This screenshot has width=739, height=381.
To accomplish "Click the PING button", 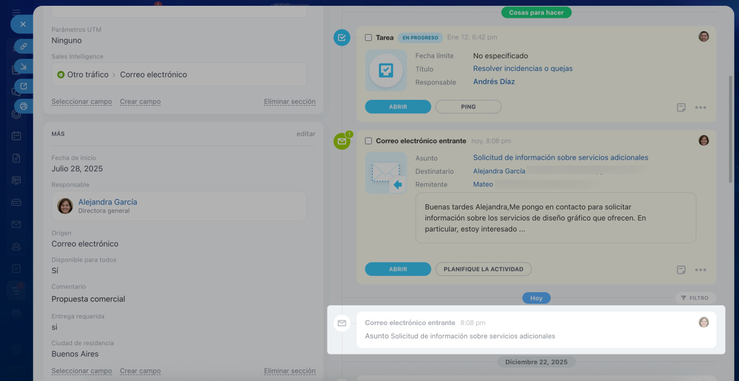I will point(468,107).
